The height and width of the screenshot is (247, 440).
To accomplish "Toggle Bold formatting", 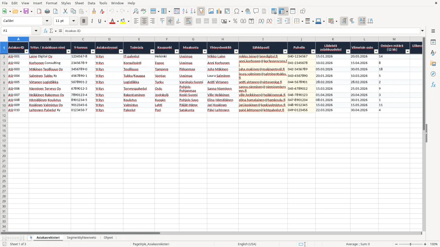I will 84,21.
